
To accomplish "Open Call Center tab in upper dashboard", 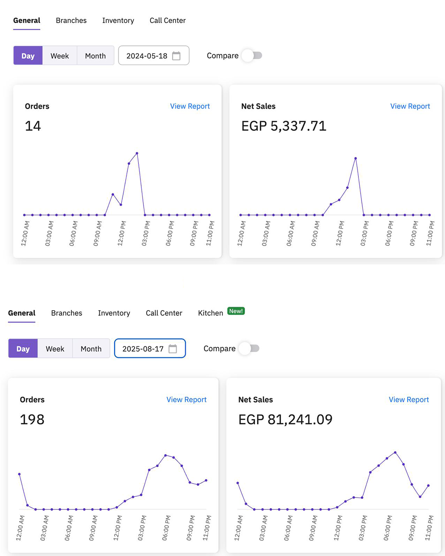I will coord(168,21).
